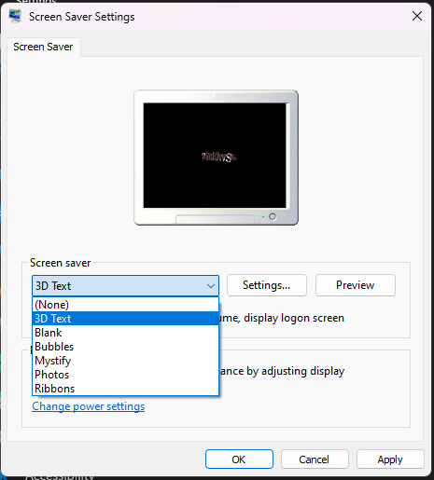Viewport: 434px width, 480px height.
Task: Apply the screen saver settings
Action: point(390,459)
